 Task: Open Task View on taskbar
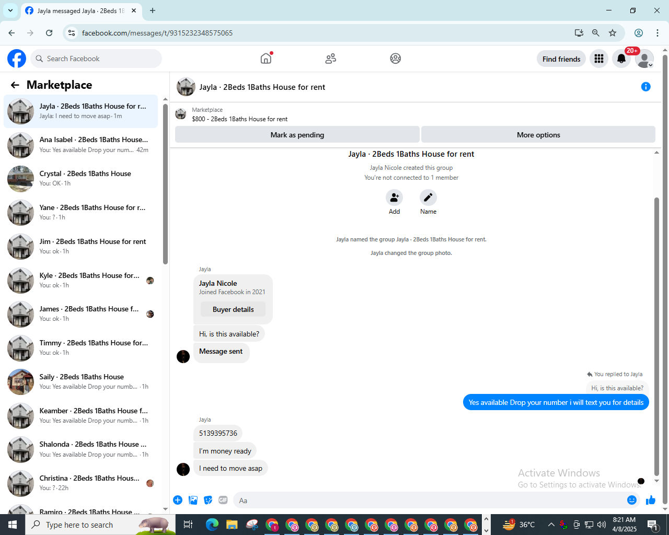pyautogui.click(x=188, y=525)
